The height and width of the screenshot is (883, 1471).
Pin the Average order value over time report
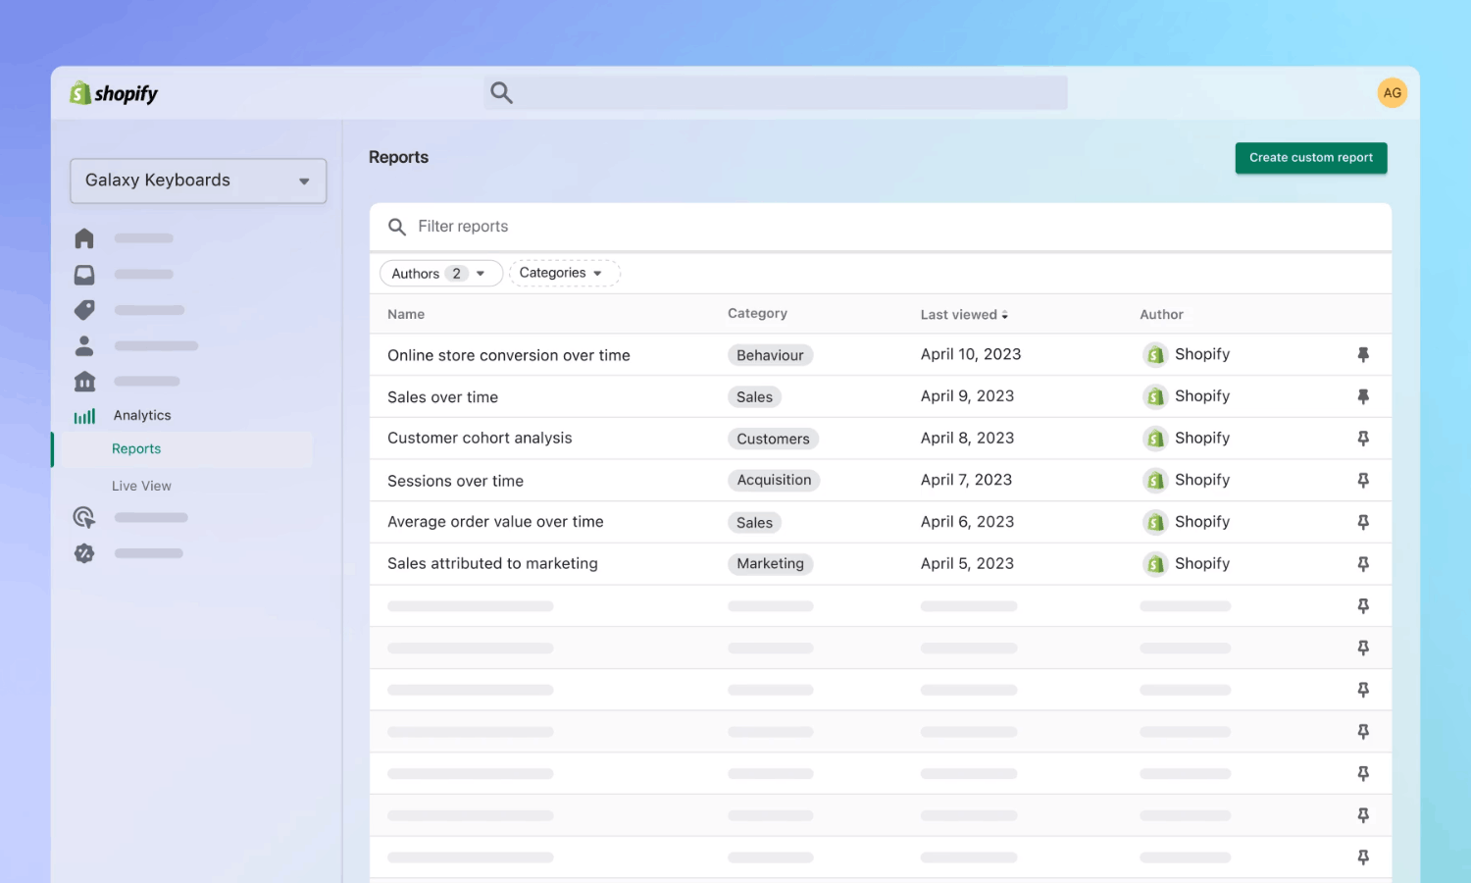click(1363, 522)
